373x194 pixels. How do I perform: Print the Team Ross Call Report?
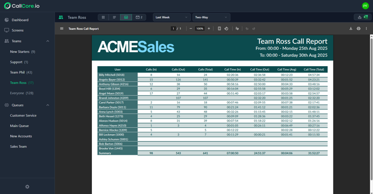(x=359, y=28)
